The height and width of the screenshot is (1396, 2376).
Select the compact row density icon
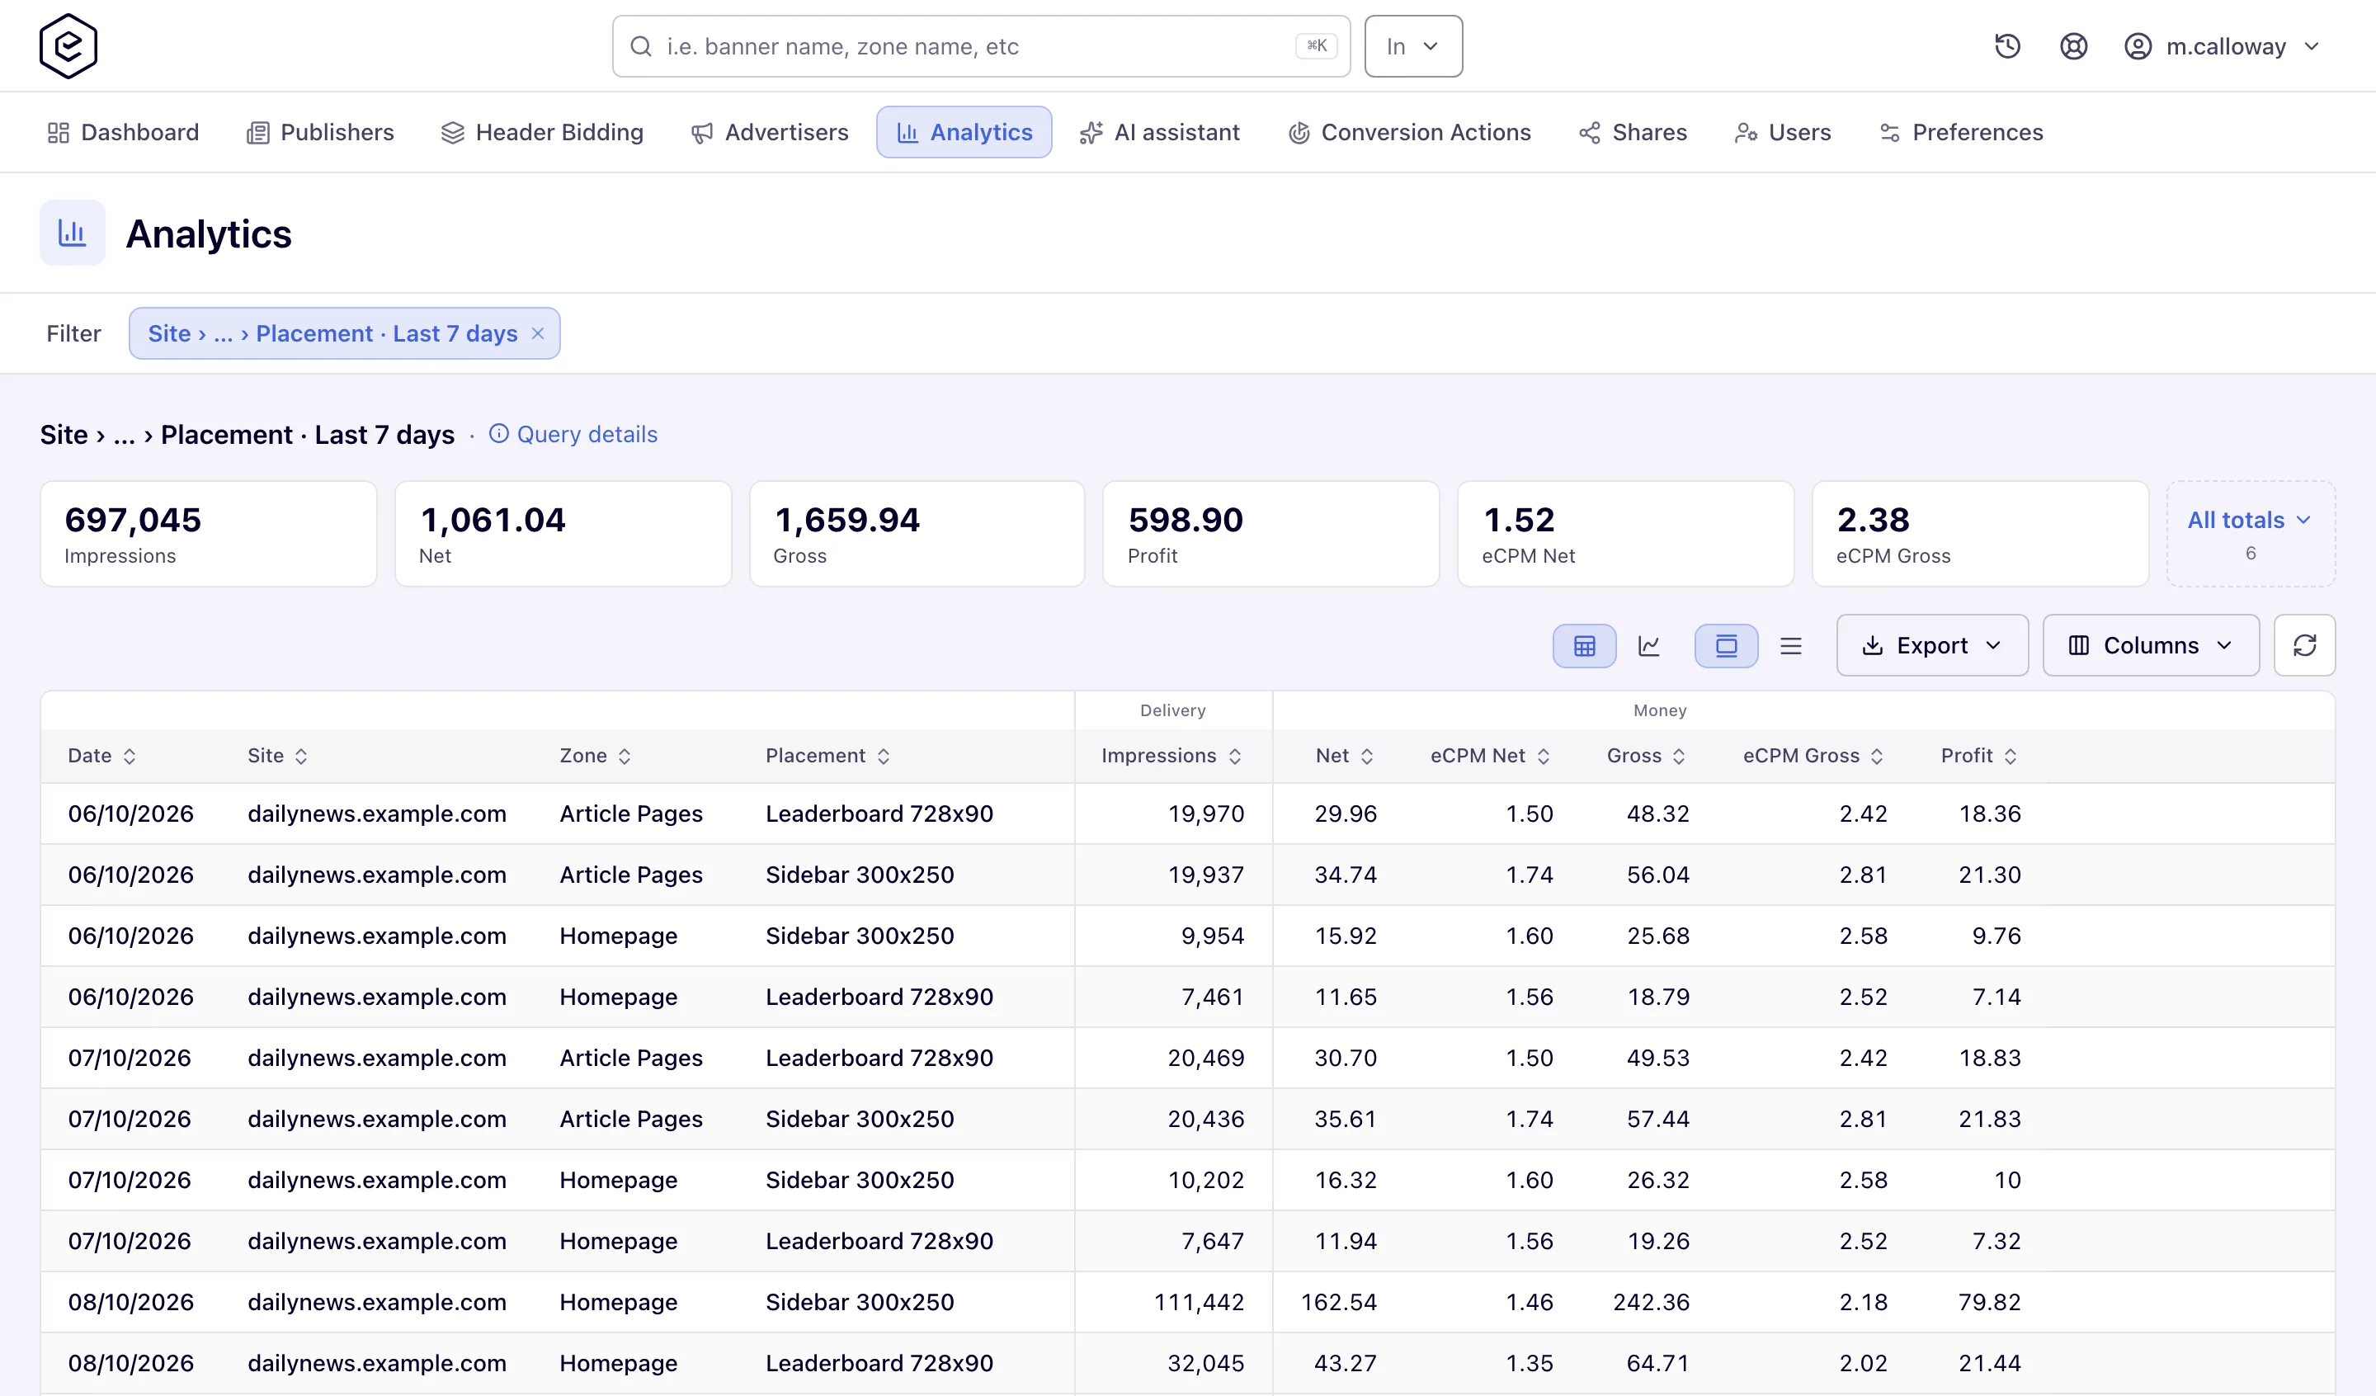click(x=1790, y=646)
